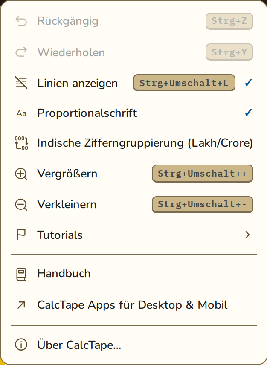Select the Handbuch menu entry
This screenshot has height=365, width=267.
point(133,273)
